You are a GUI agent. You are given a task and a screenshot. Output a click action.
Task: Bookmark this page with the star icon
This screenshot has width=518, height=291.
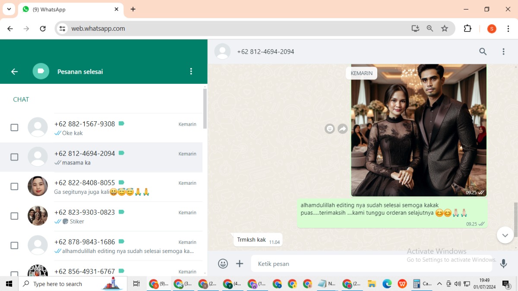[x=445, y=28]
